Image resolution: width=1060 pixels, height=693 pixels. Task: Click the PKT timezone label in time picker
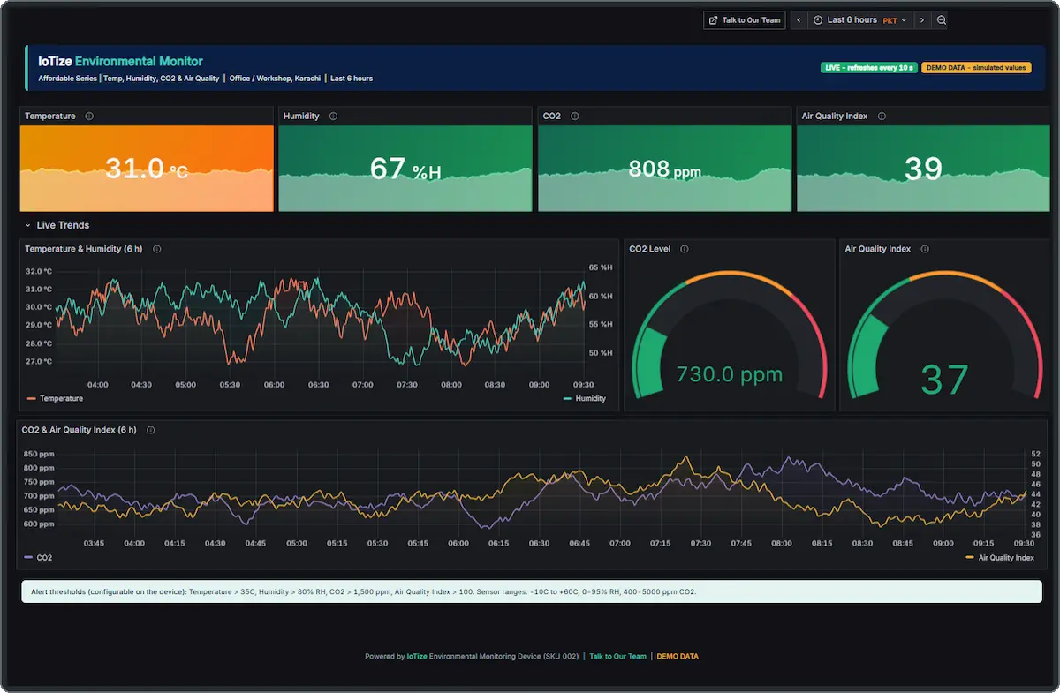click(890, 19)
